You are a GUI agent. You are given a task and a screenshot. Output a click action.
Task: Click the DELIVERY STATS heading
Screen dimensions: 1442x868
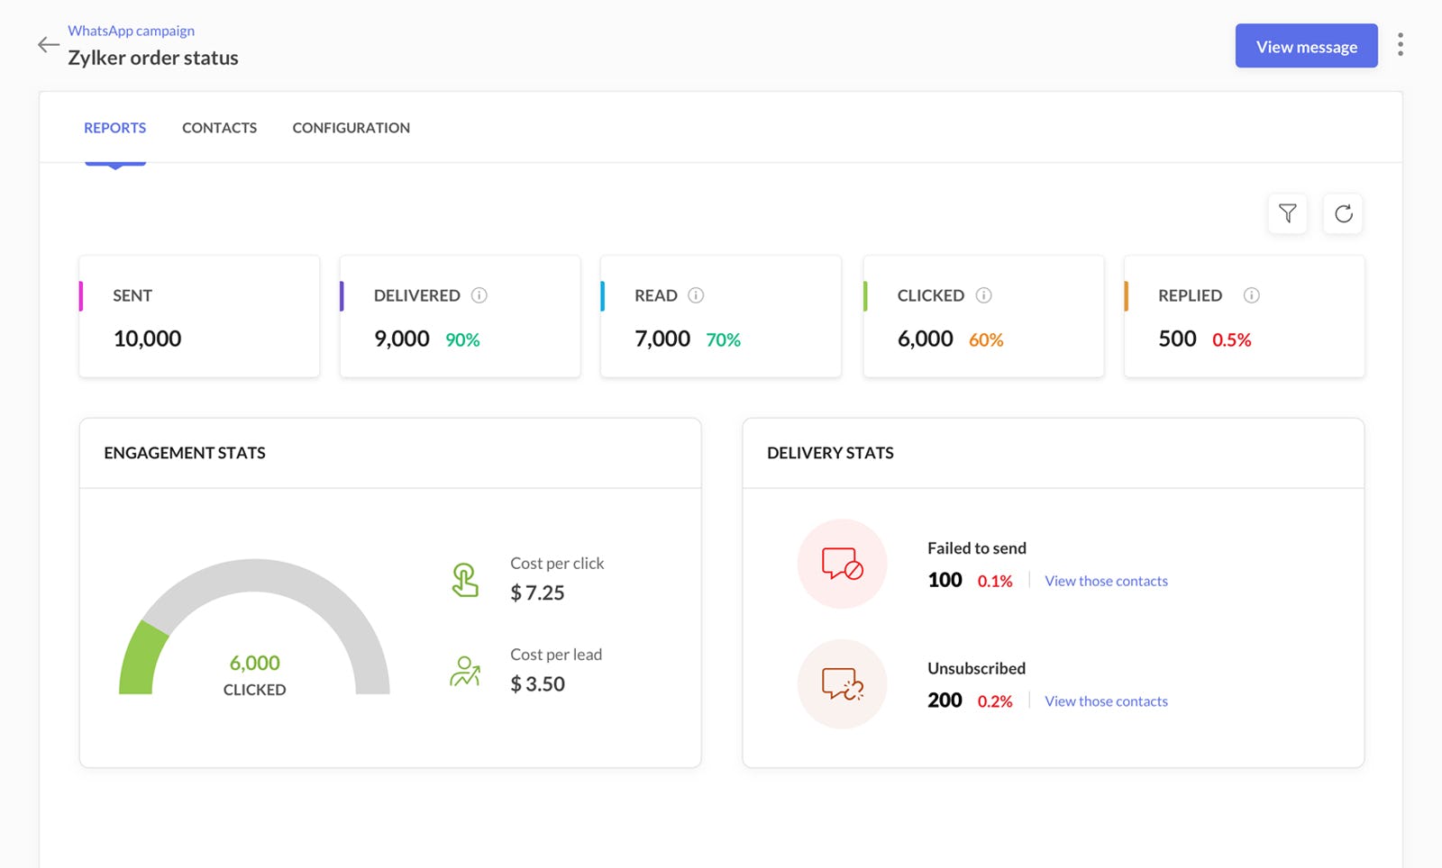(x=830, y=453)
